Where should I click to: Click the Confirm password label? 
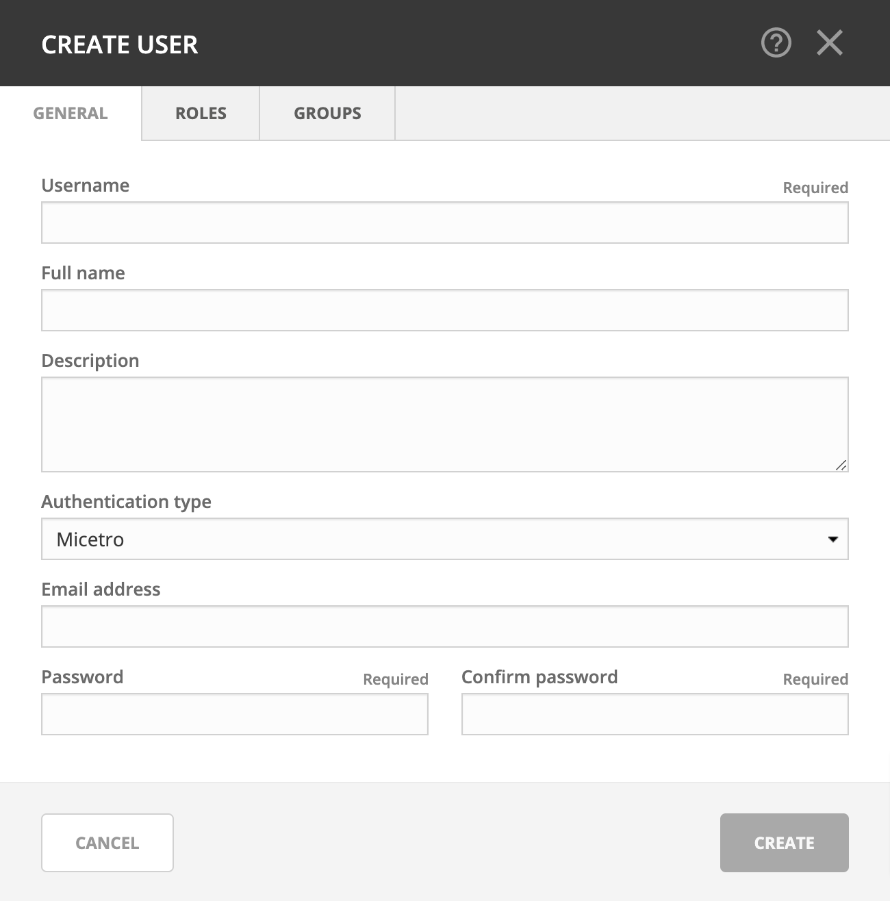click(x=539, y=677)
